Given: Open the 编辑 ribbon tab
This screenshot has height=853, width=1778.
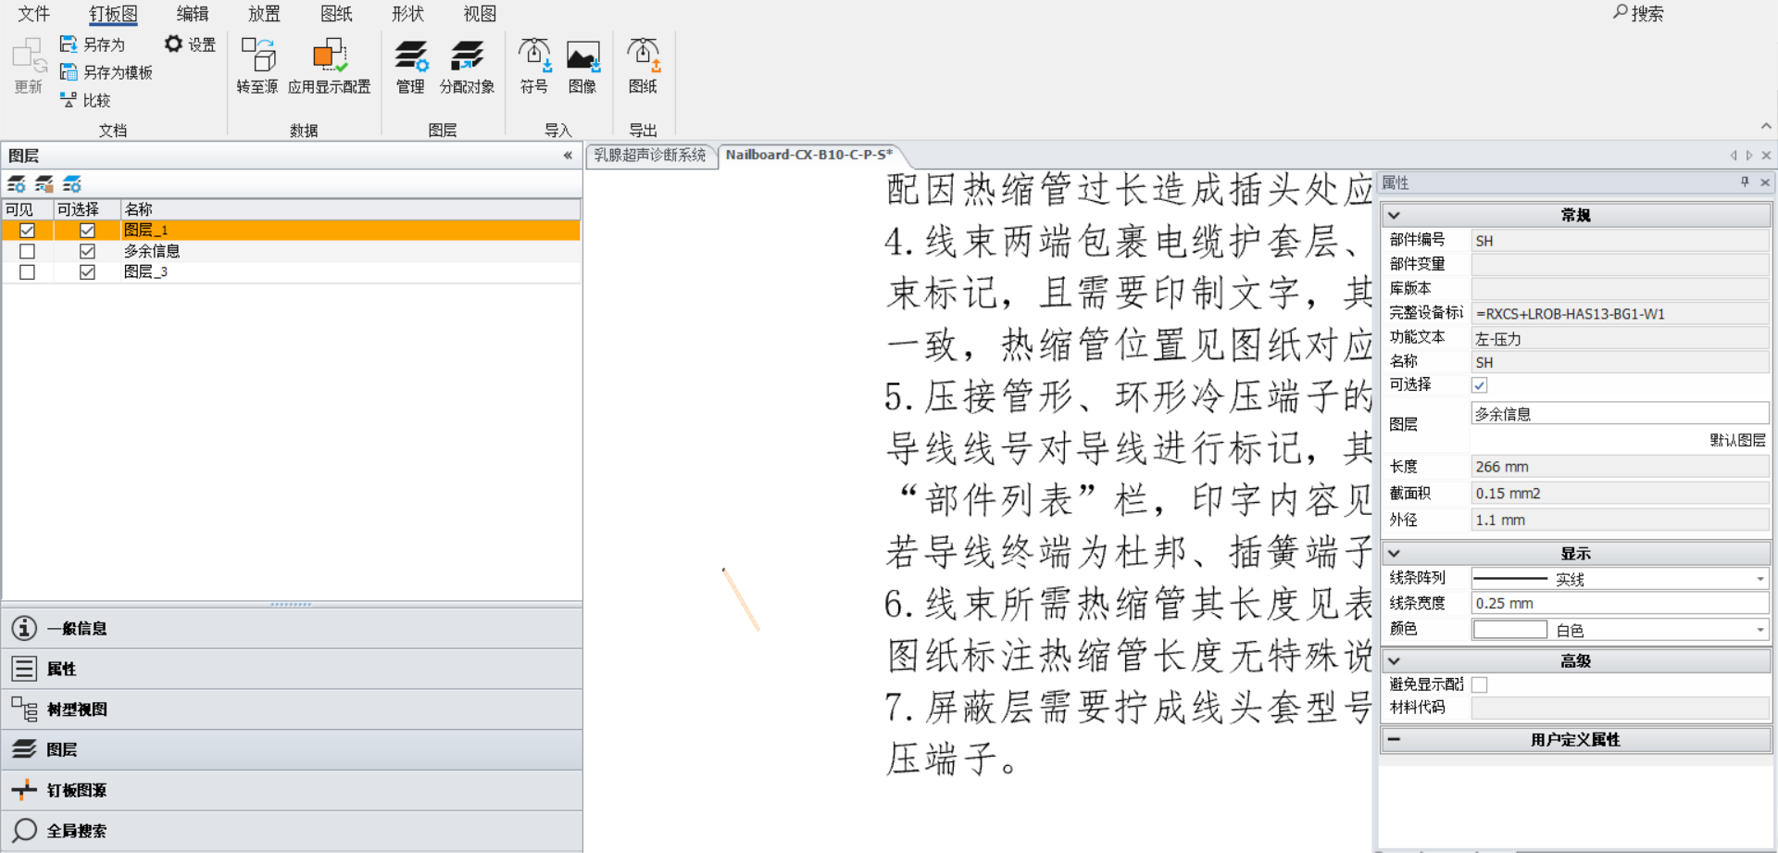Looking at the screenshot, I should click(193, 14).
